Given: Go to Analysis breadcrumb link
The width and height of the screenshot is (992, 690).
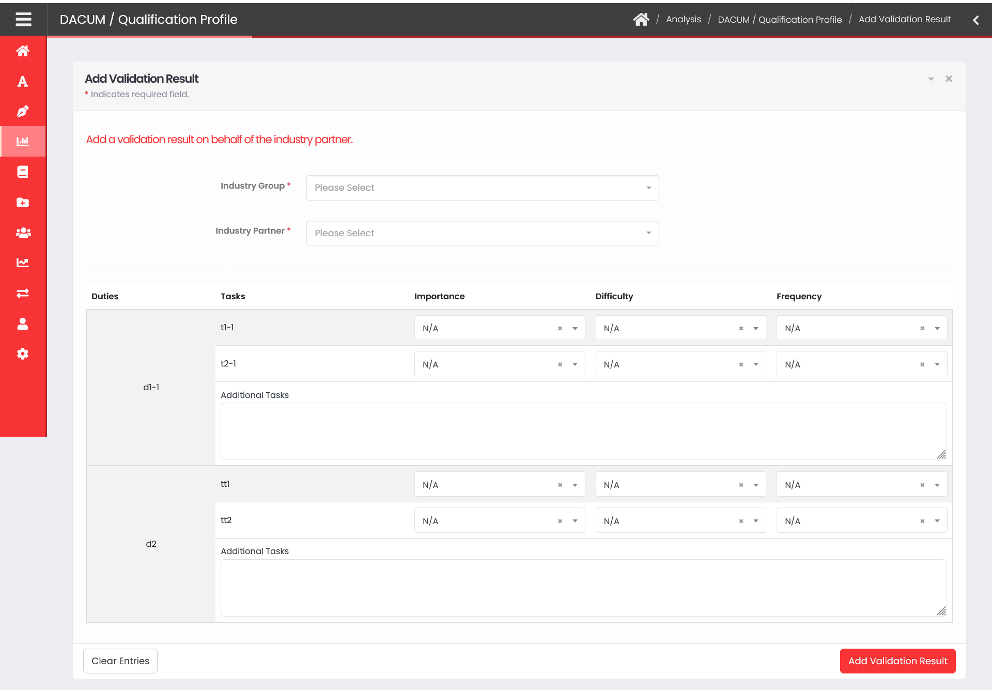Looking at the screenshot, I should coord(683,19).
